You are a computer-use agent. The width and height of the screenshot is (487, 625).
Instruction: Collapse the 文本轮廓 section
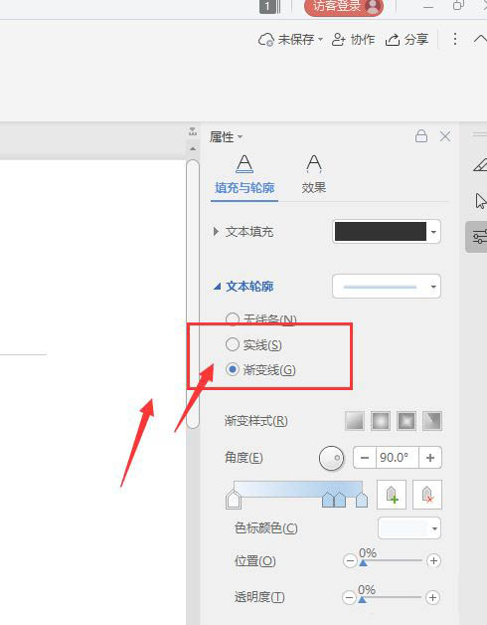[217, 287]
